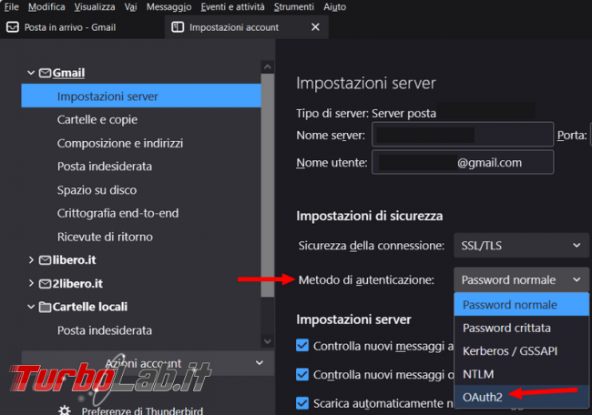Open Ricevute di ritorno settings
This screenshot has width=592, height=415.
click(x=105, y=237)
